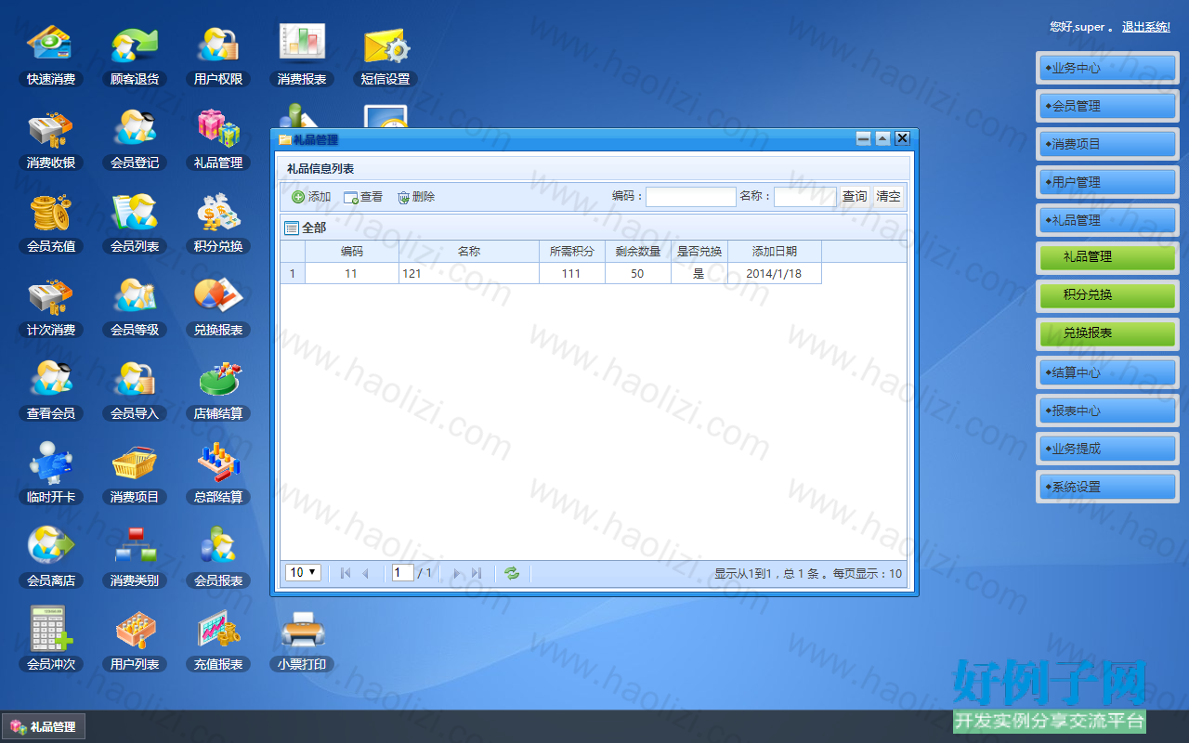Expand the 业务中心 sidebar section
The width and height of the screenshot is (1189, 743).
[1107, 68]
